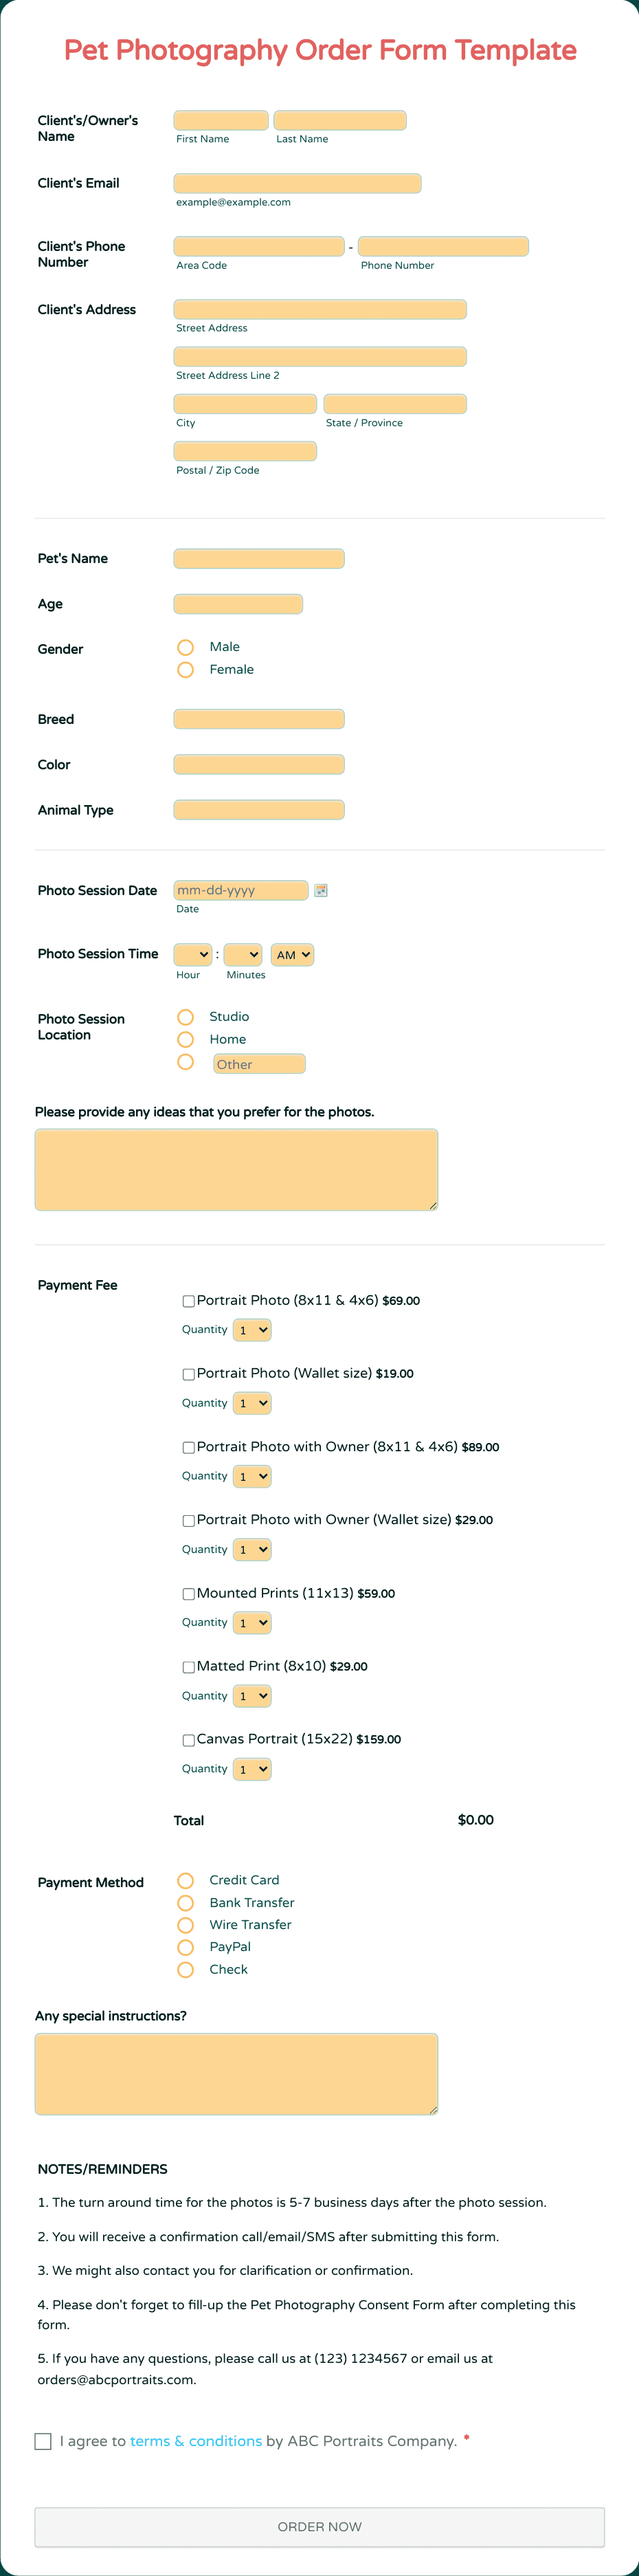Open the AM/PM selector
Image resolution: width=639 pixels, height=2576 pixels.
click(x=292, y=954)
